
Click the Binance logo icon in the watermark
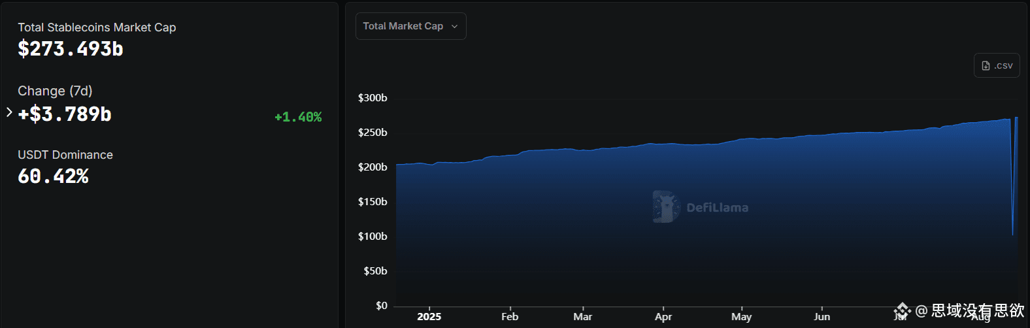[903, 310]
